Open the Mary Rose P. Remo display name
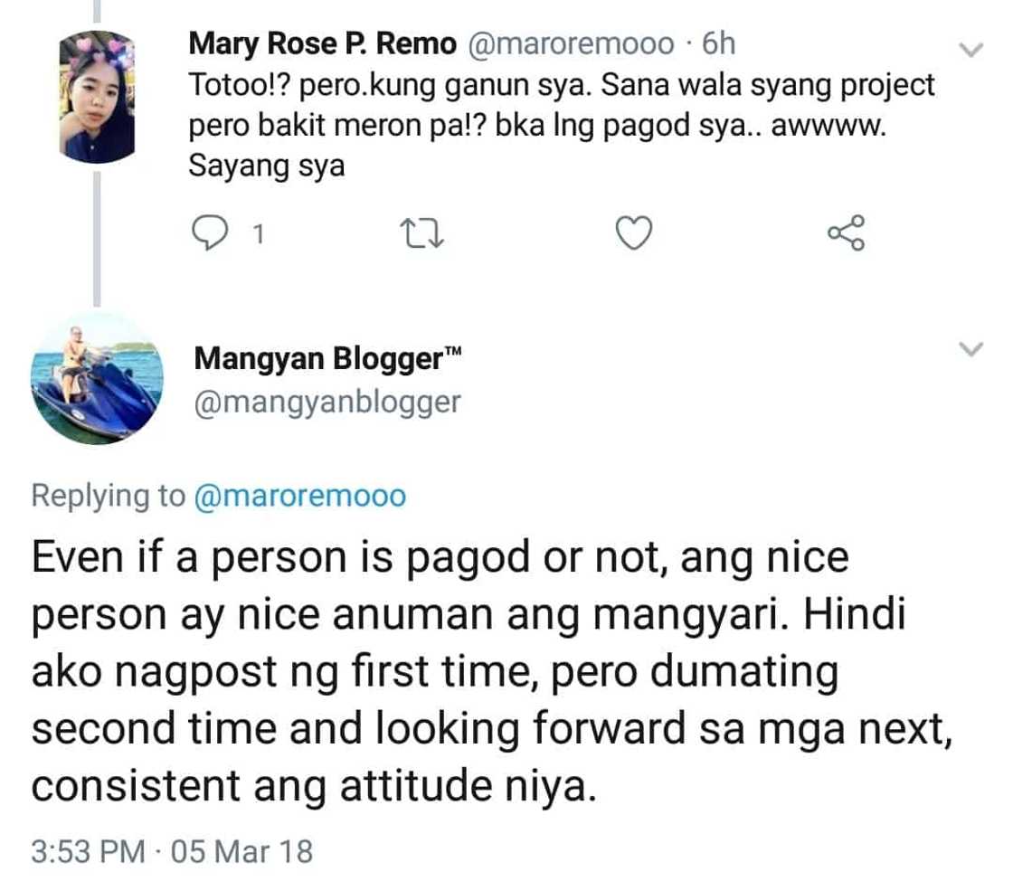Image resolution: width=1013 pixels, height=891 pixels. coord(322,43)
